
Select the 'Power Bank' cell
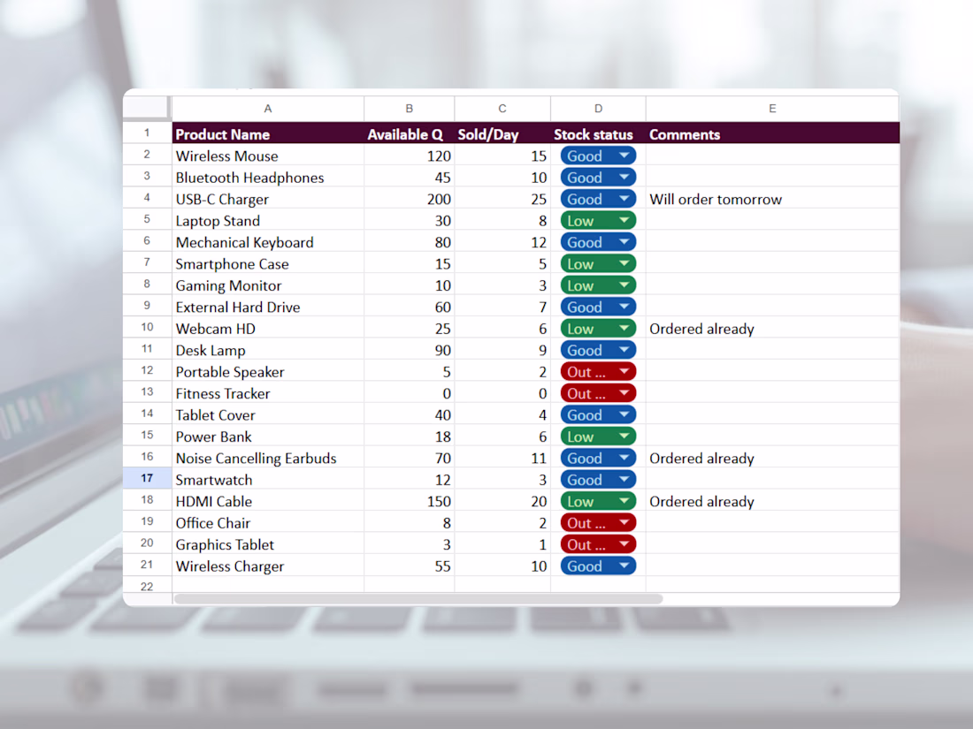tap(268, 437)
